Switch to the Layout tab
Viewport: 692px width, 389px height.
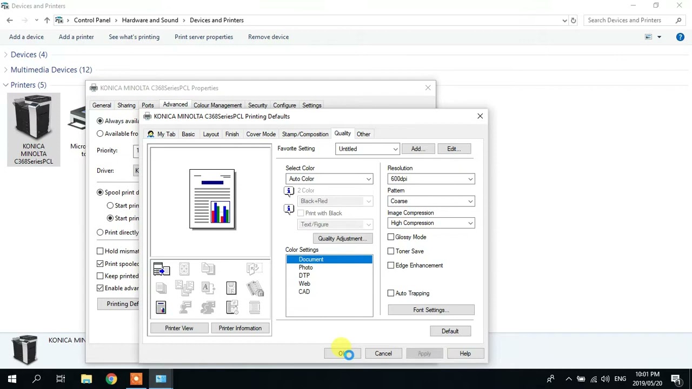coord(211,134)
